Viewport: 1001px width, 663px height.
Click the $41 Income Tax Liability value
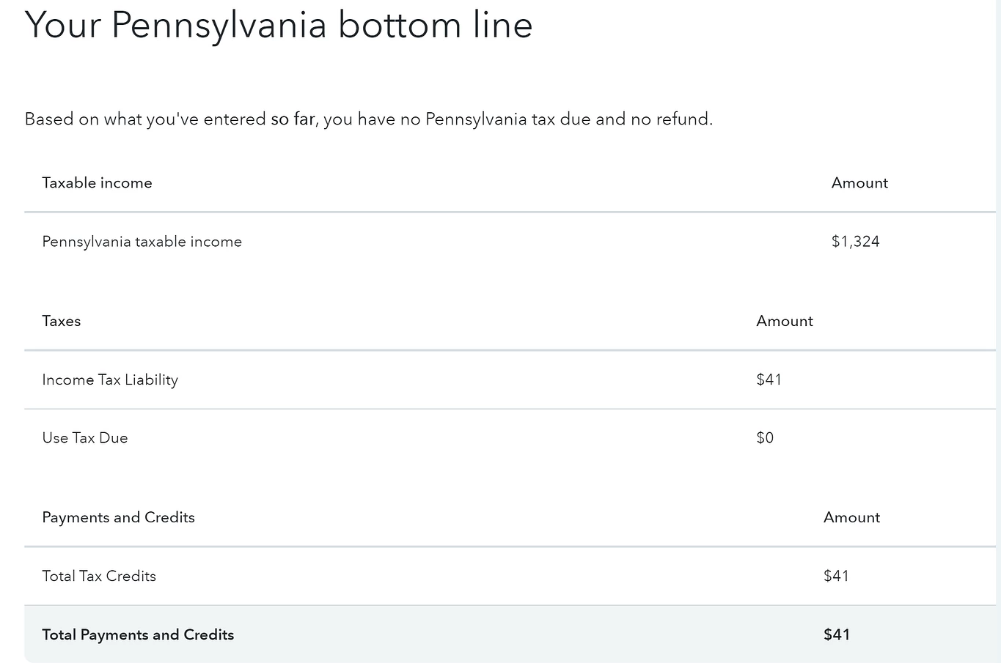(769, 379)
